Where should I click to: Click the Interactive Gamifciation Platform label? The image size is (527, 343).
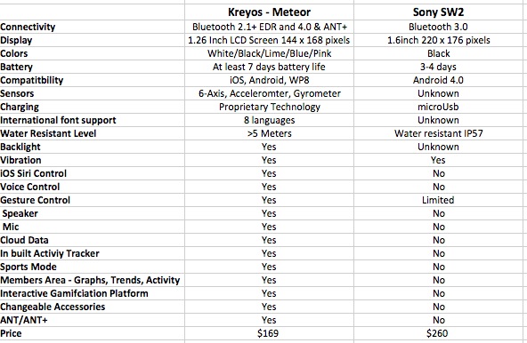coord(74,293)
